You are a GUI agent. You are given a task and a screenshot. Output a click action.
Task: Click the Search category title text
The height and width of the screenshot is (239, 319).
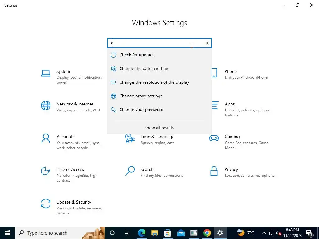pyautogui.click(x=147, y=170)
